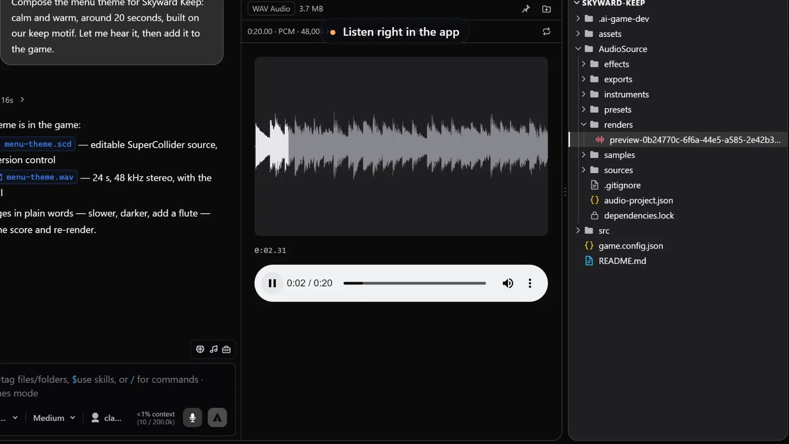Click the WAV Audio badge

point(271,9)
